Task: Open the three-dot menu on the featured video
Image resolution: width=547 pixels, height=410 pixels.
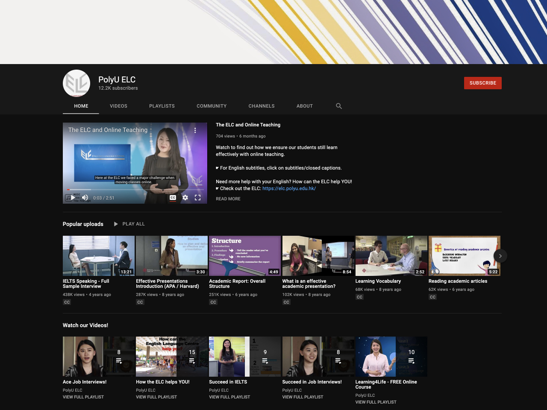Action: pos(195,130)
